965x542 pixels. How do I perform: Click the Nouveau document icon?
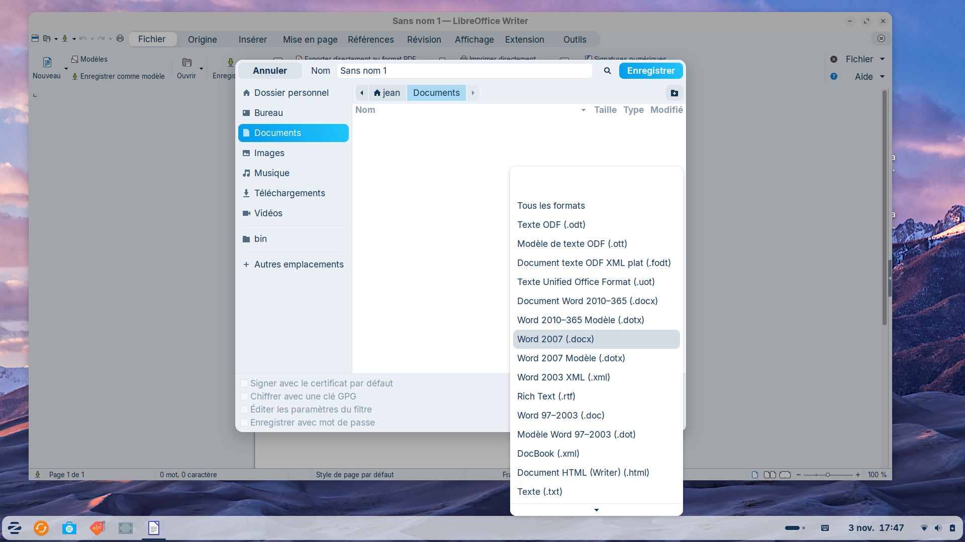coord(47,62)
